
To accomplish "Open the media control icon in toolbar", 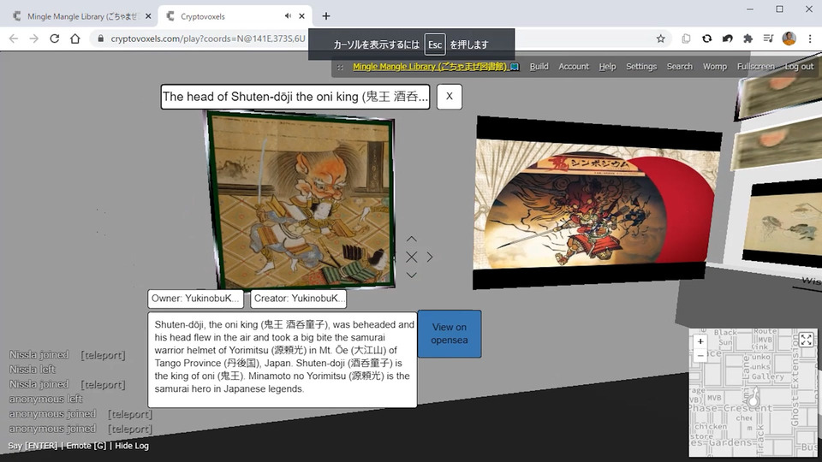I will (769, 38).
